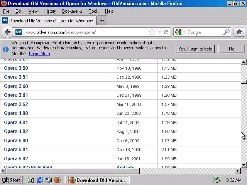Bookmark this page with the star icon

(x=152, y=32)
